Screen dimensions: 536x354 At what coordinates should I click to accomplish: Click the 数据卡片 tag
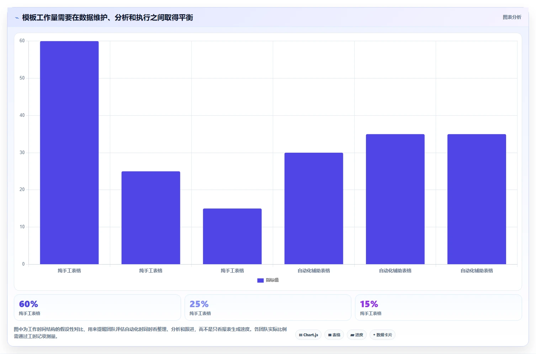[382, 335]
